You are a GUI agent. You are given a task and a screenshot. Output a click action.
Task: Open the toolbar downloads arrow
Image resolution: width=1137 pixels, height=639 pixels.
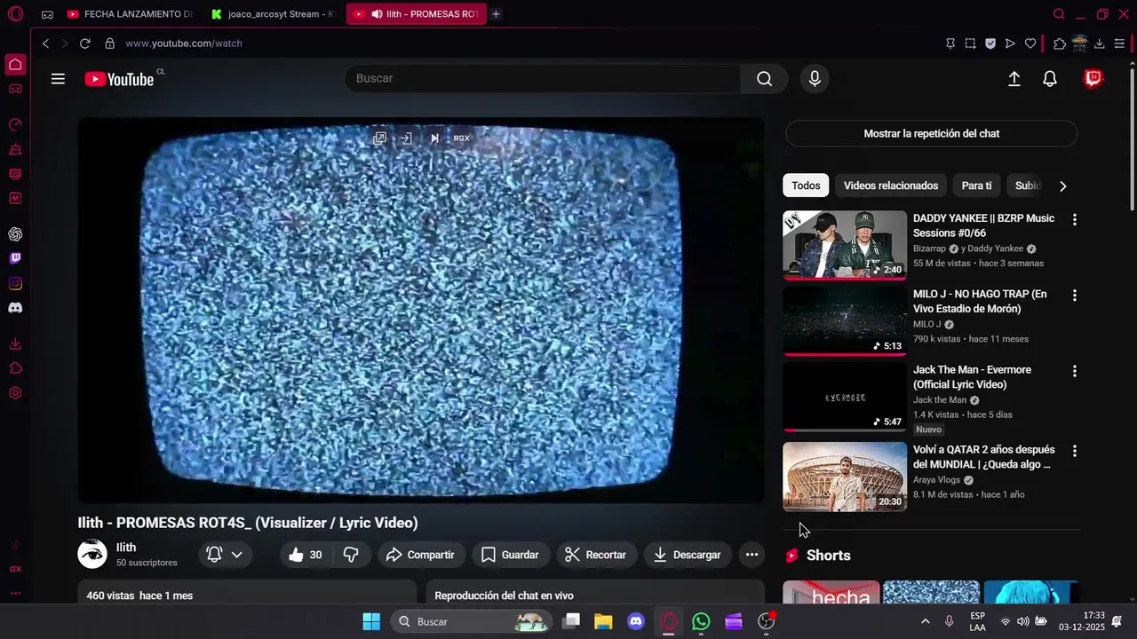1100,43
